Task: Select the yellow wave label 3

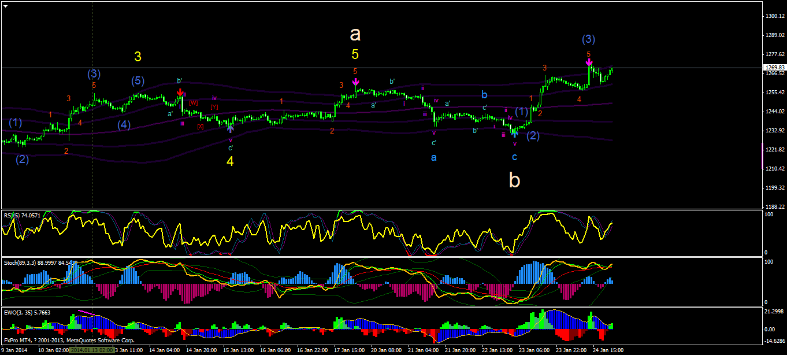Action: pos(138,57)
